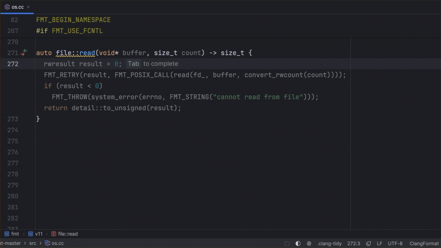Click sticky line 207 #if FMT_USE_FCNTL
Screen dimensions: 441x248
point(69,31)
